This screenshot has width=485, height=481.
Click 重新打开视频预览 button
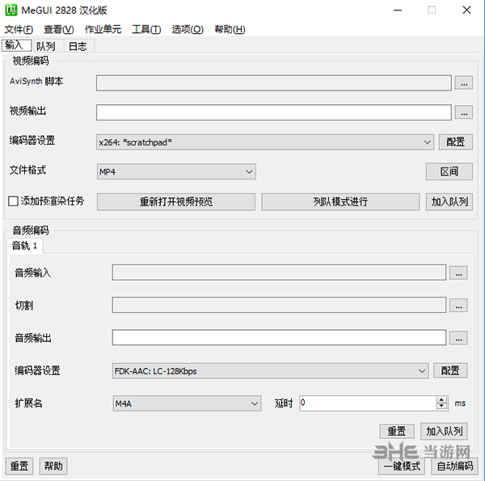tap(176, 201)
